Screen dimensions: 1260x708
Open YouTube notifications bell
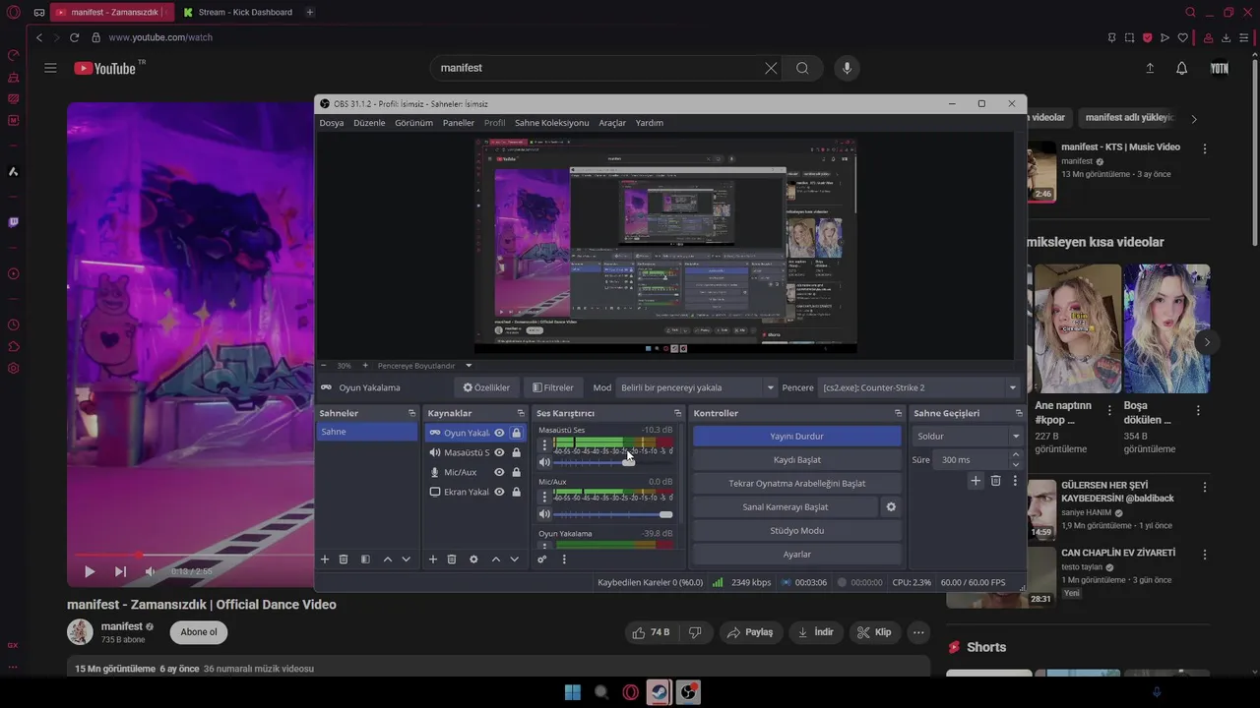point(1181,68)
